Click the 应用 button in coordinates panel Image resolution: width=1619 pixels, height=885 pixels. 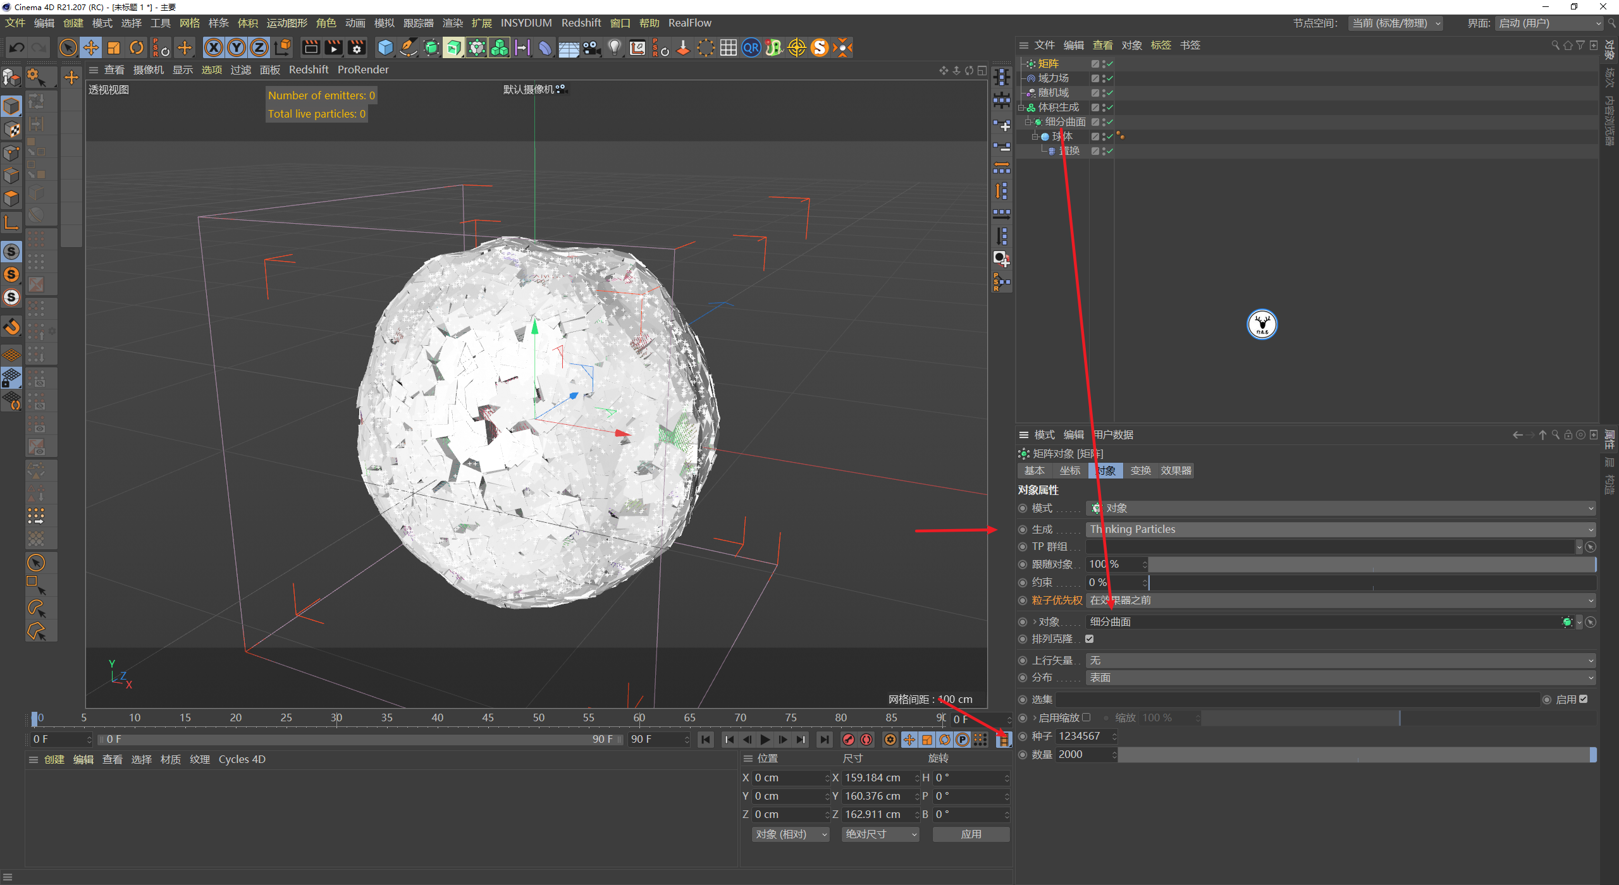(x=971, y=834)
